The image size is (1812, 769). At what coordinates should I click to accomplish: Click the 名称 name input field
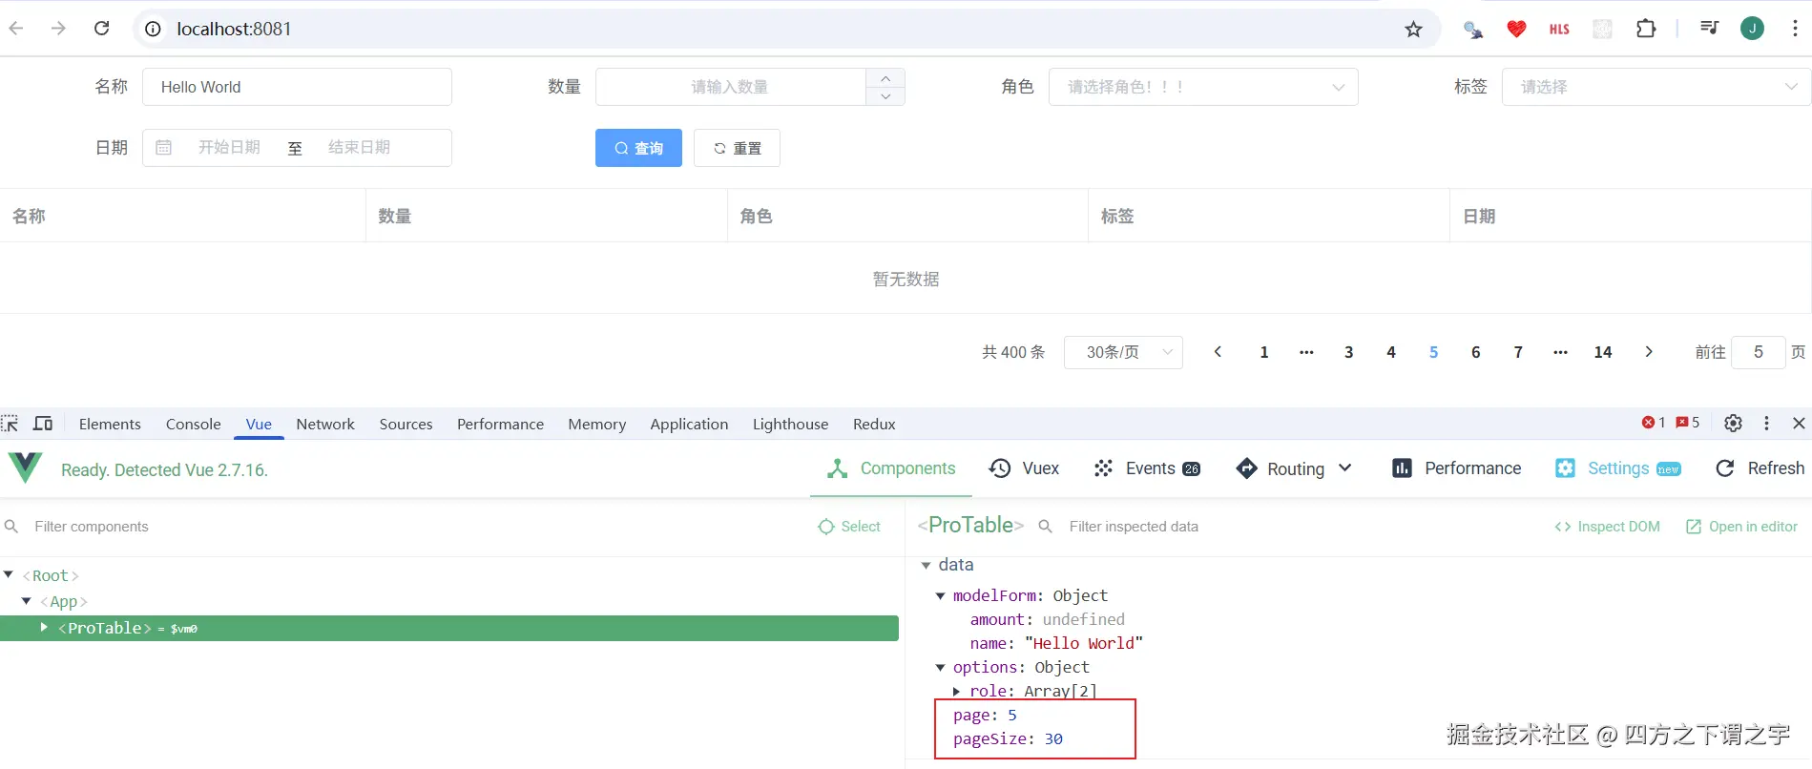[297, 87]
